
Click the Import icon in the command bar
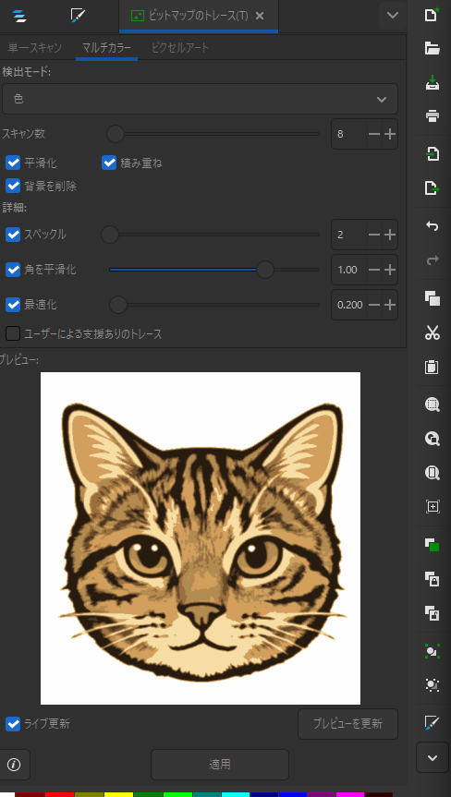(x=432, y=154)
